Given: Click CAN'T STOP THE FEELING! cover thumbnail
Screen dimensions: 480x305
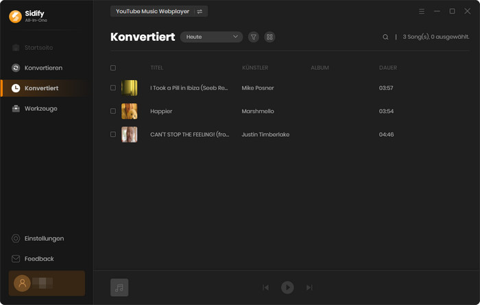Looking at the screenshot, I should point(129,134).
